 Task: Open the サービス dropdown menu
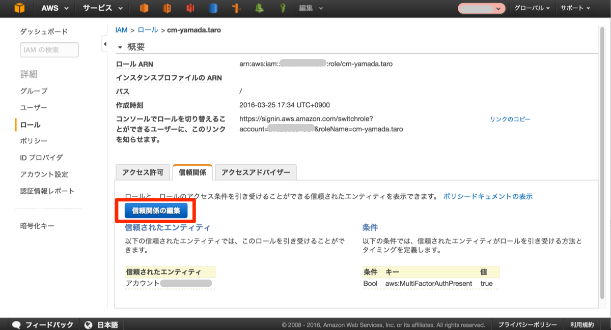coord(102,8)
